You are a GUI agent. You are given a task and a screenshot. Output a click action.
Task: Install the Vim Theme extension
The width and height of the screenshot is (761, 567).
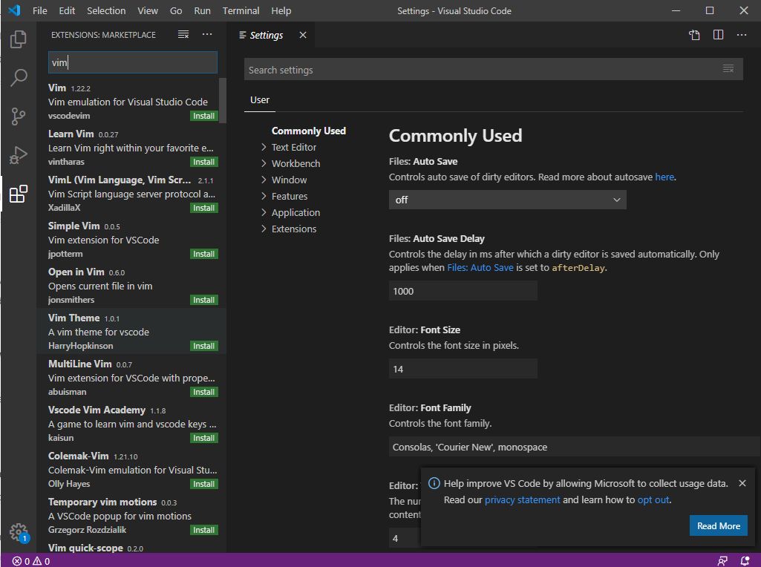[204, 347]
